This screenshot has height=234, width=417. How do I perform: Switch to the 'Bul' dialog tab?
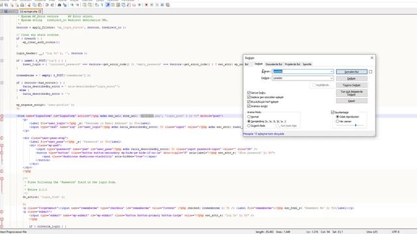[246, 64]
